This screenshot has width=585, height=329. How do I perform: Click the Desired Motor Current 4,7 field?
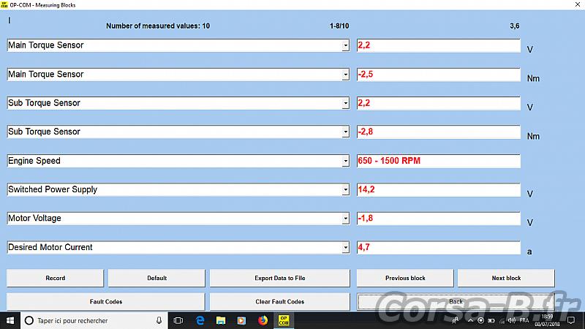(x=438, y=247)
